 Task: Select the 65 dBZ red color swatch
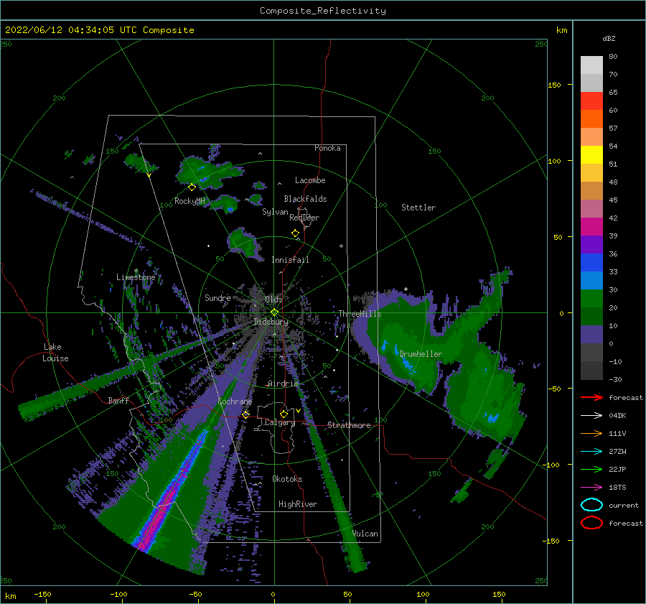coord(591,101)
